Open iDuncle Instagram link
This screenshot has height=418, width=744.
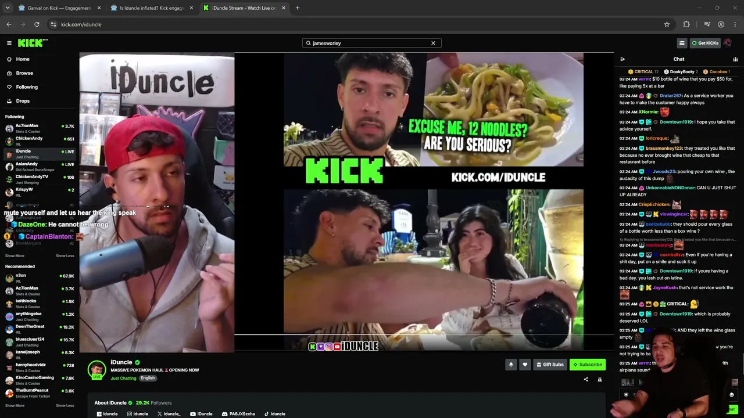(x=138, y=414)
